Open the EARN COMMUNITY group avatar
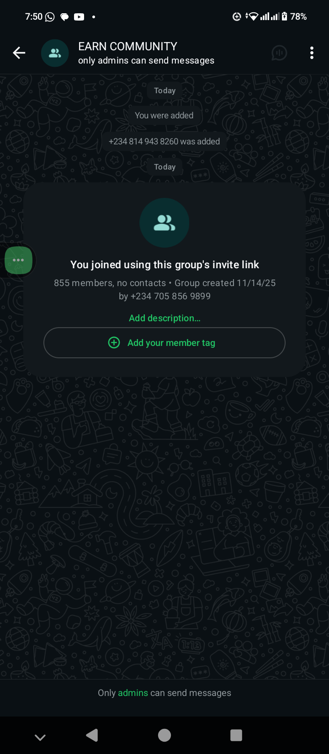 point(55,53)
